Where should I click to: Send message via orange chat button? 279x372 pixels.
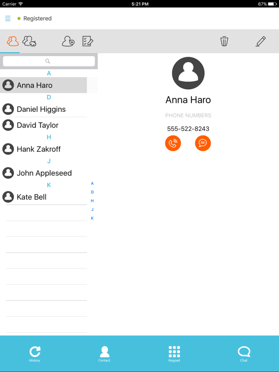(x=203, y=143)
